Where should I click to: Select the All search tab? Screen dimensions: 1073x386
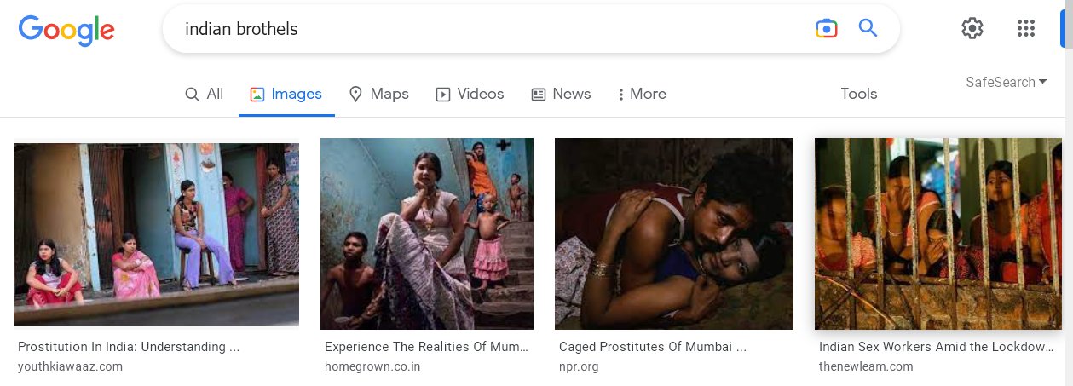click(x=205, y=94)
